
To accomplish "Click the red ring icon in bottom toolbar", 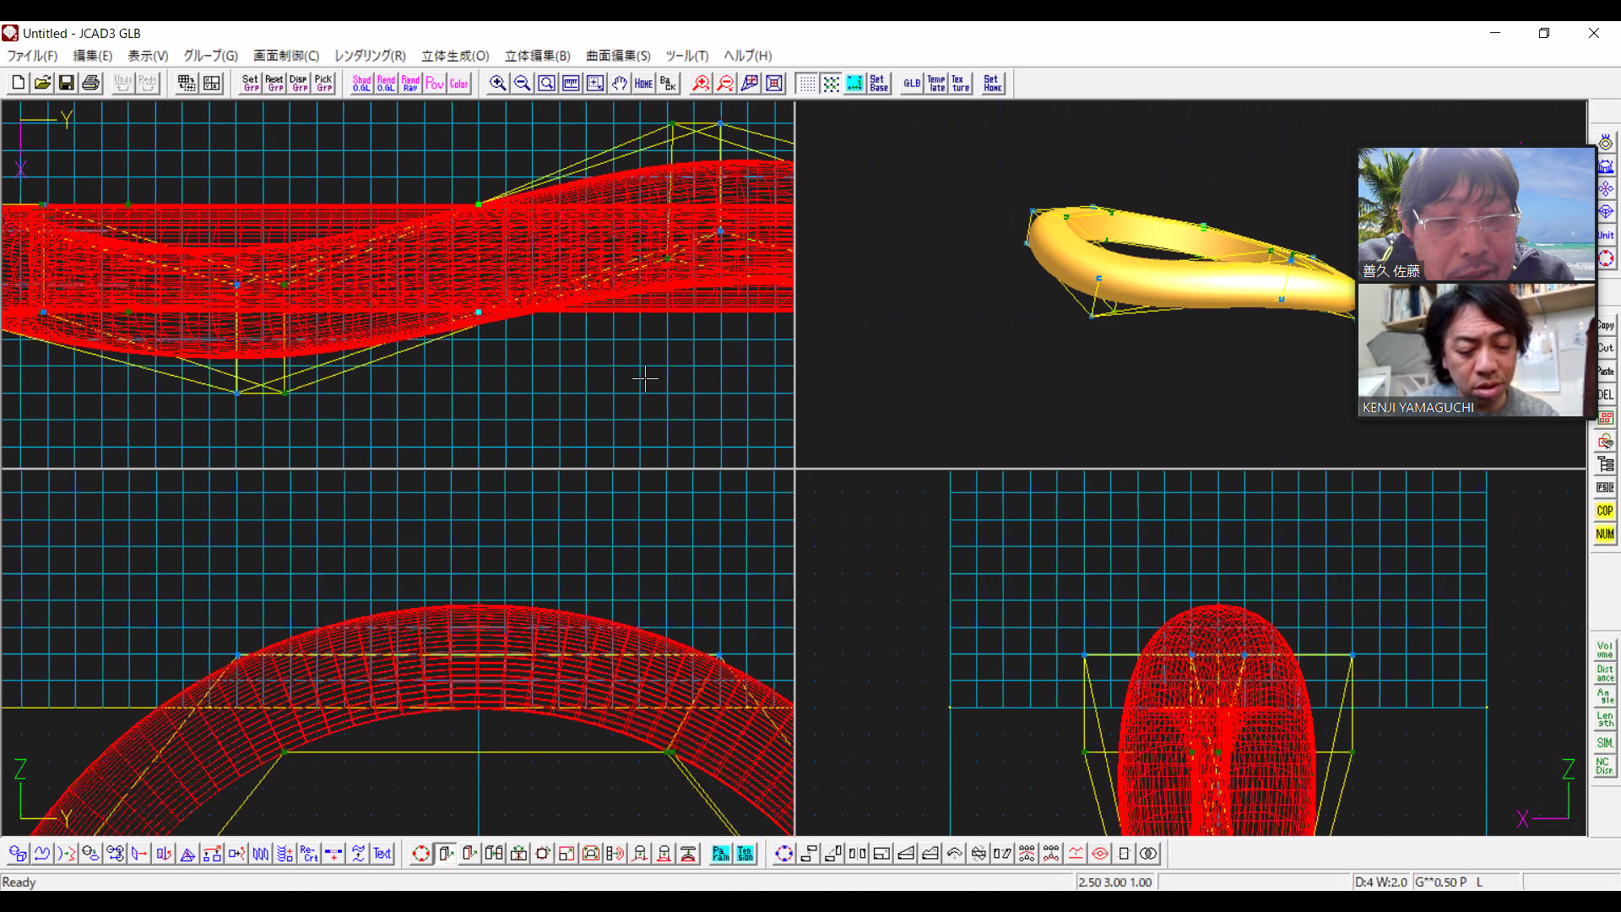I will (420, 854).
